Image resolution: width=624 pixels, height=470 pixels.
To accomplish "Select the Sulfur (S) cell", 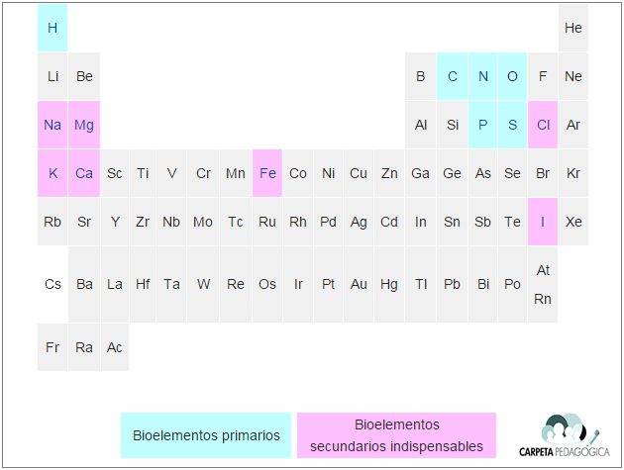I will click(513, 125).
